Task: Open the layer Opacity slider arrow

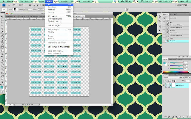Action: pos(190,77)
